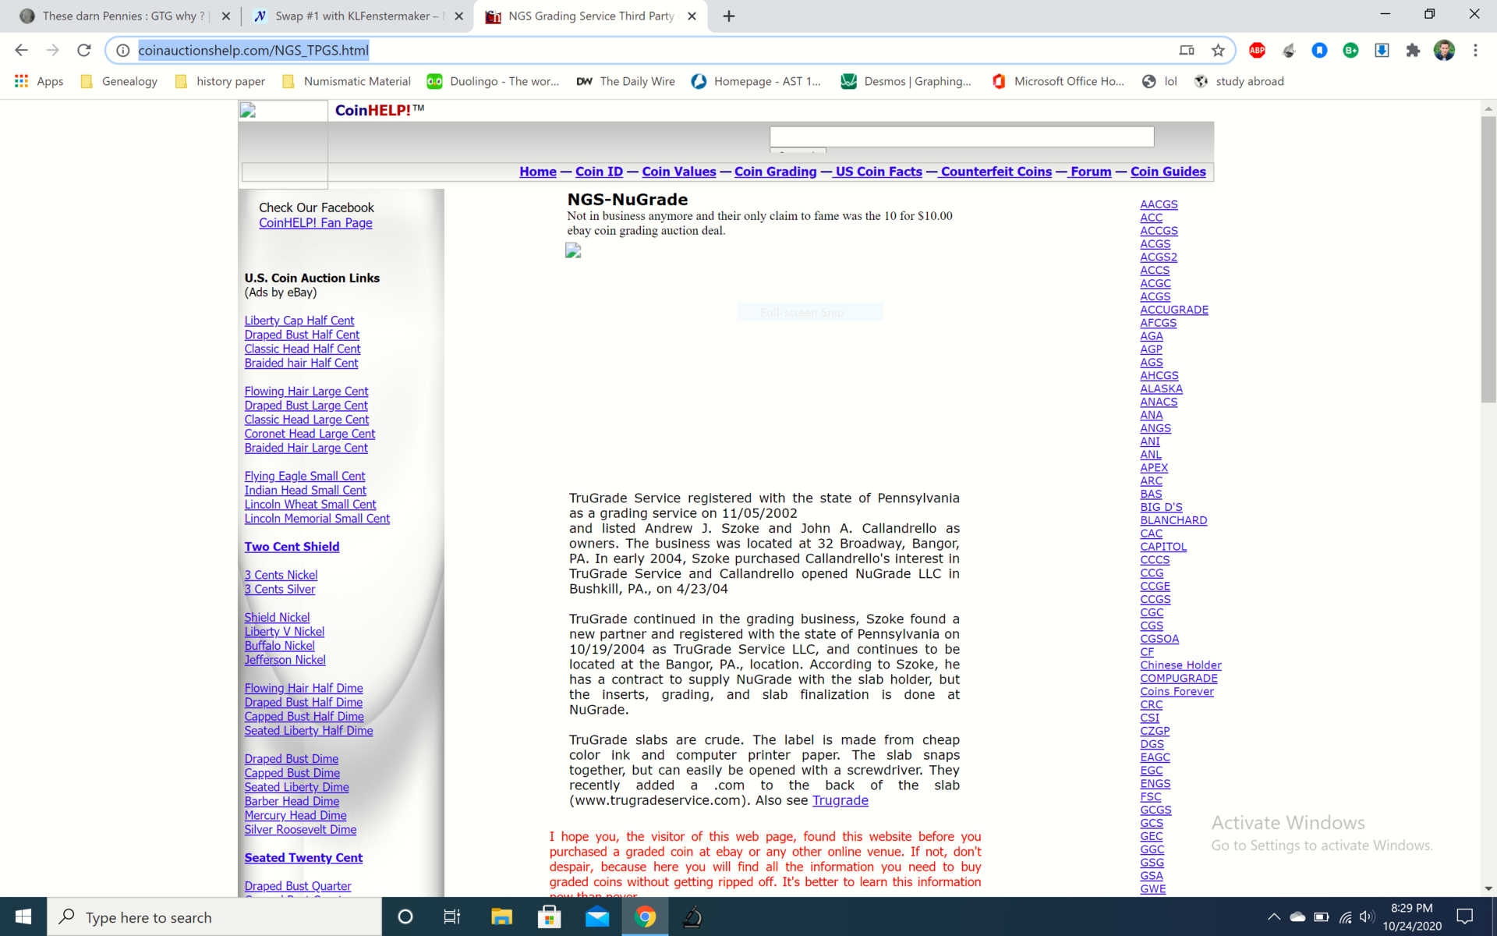This screenshot has height=936, width=1497.
Task: Open the Apps shortcut in bookmarks bar
Action: tap(39, 81)
